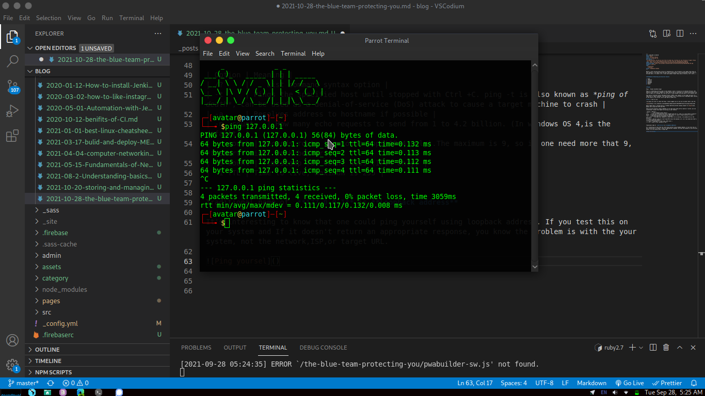Open the Manage gear icon
This screenshot has height=396, width=705.
pyautogui.click(x=12, y=366)
